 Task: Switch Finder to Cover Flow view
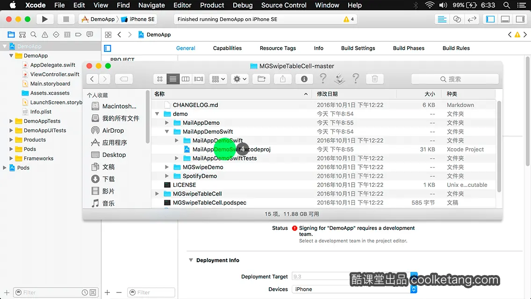[x=199, y=79]
